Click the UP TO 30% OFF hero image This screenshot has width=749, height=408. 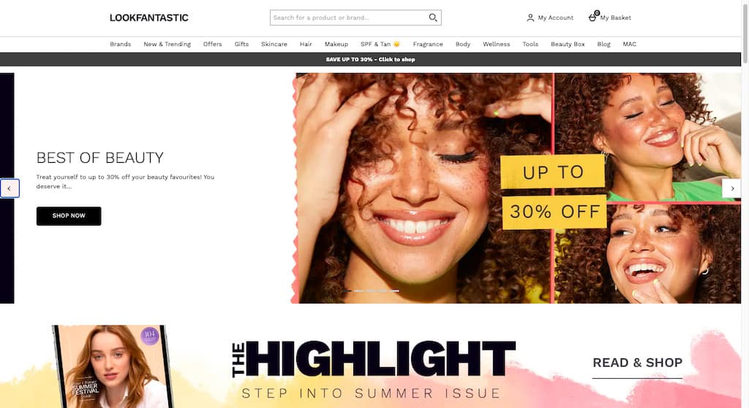coord(516,188)
